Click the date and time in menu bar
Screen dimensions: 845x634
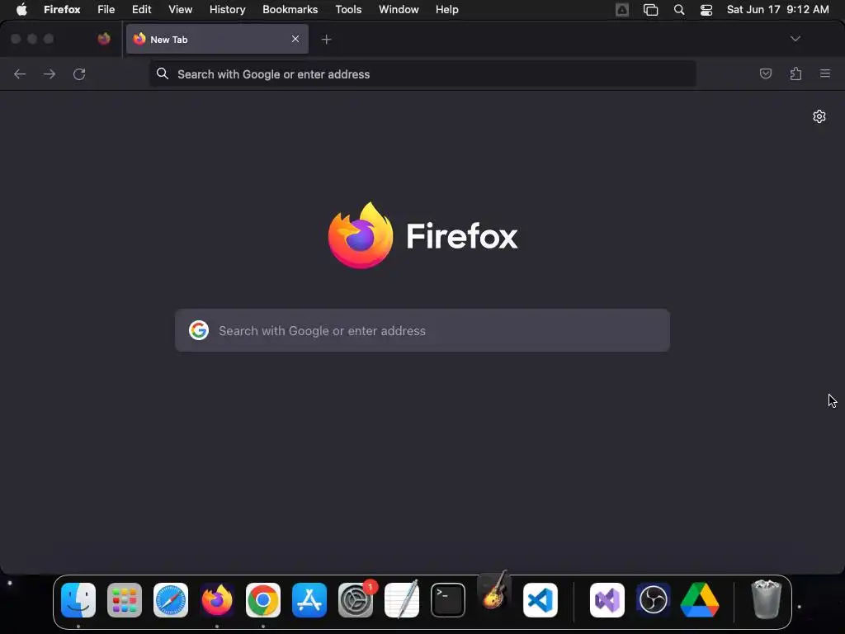[777, 10]
